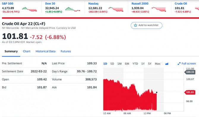Switch to the Futures tab
199x117 pixels.
coord(66,51)
